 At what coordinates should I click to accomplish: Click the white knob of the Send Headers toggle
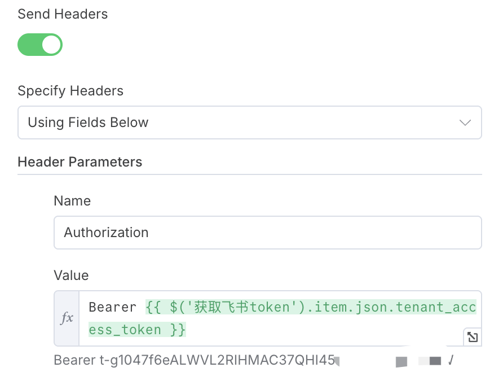click(x=52, y=45)
